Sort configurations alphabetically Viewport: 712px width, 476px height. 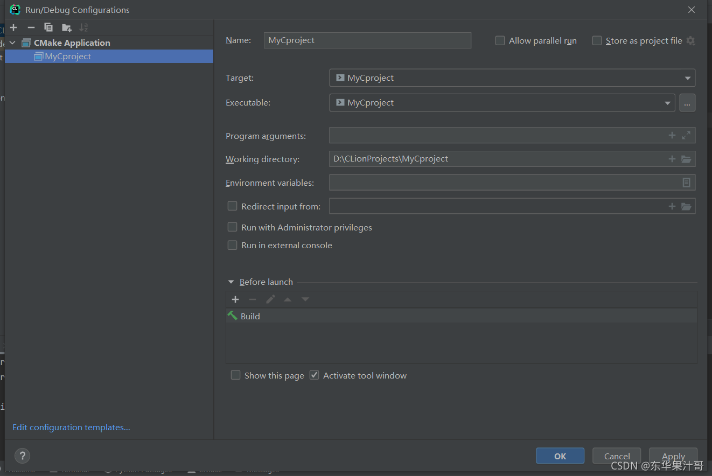[x=83, y=27]
